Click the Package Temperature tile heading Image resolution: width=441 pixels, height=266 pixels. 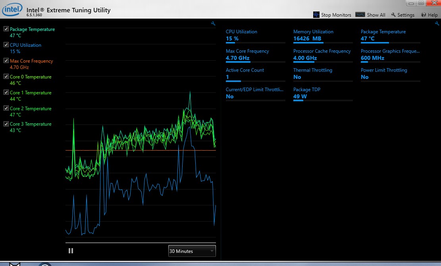coord(383,32)
